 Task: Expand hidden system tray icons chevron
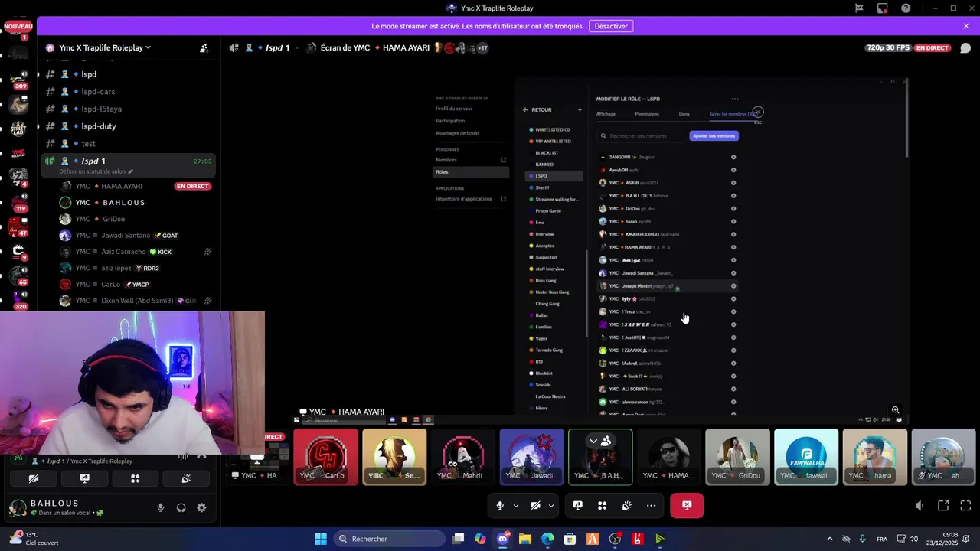(x=829, y=539)
